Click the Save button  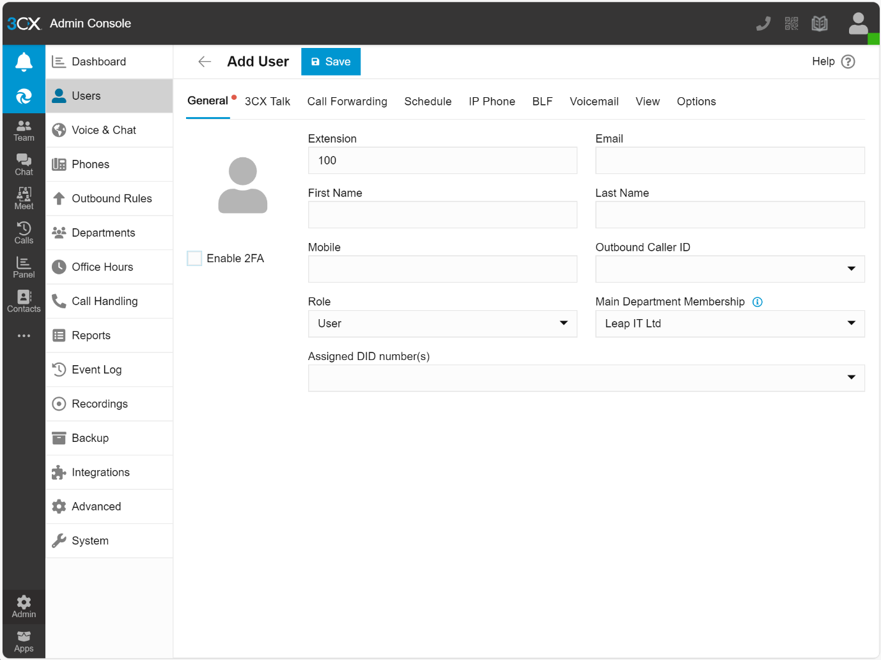pos(331,61)
